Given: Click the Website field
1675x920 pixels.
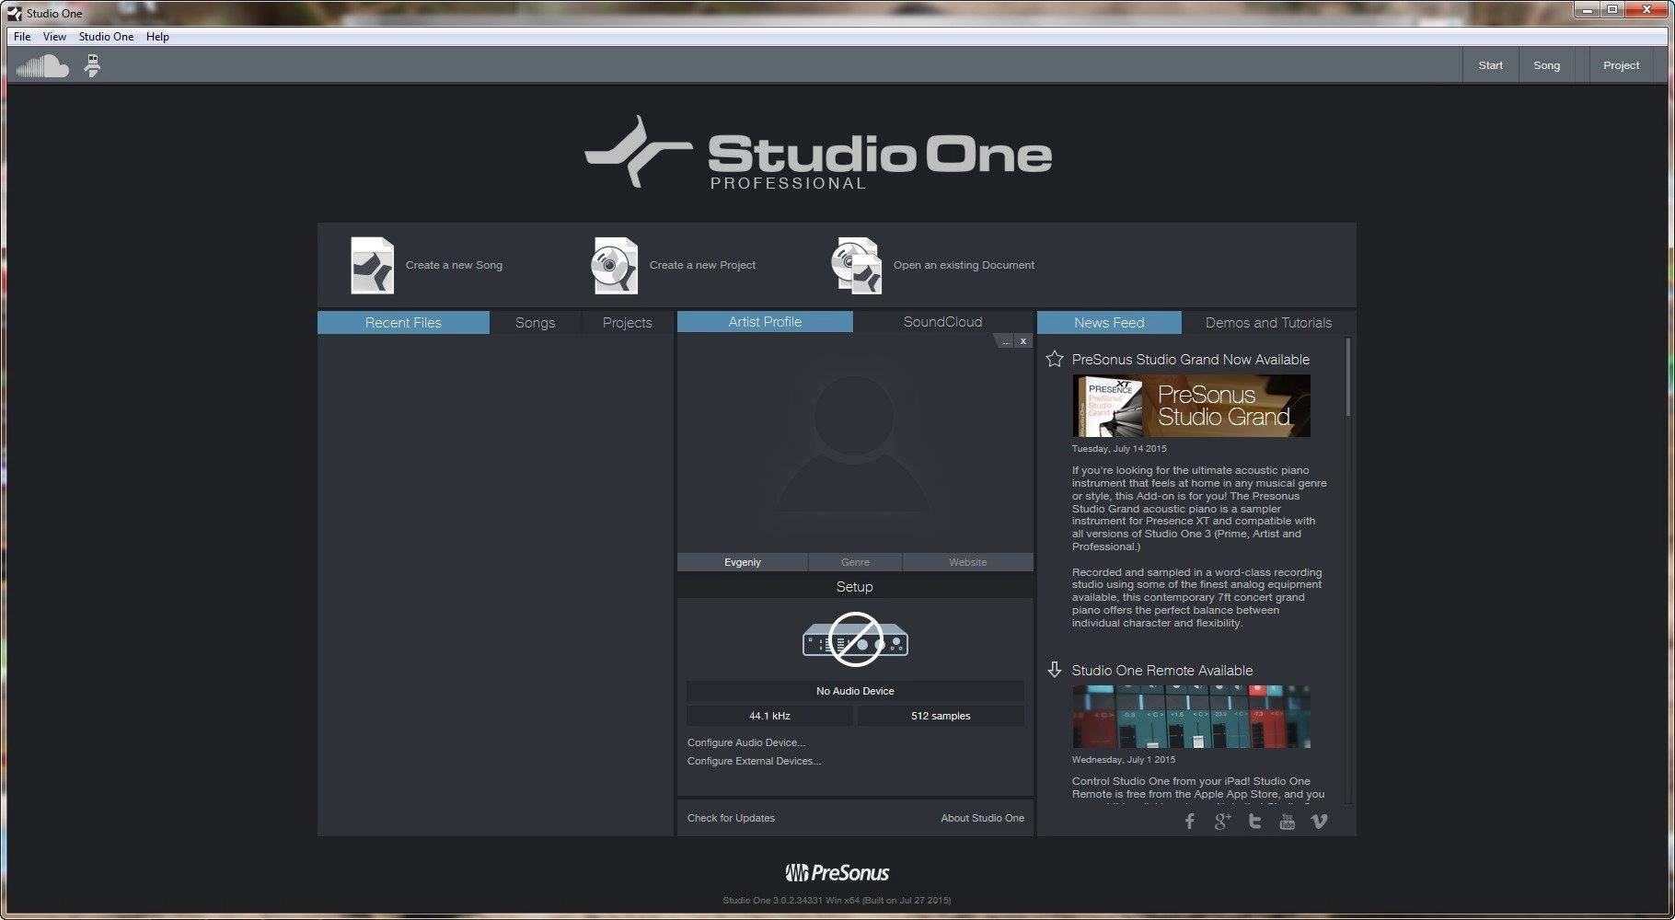Looking at the screenshot, I should (967, 562).
